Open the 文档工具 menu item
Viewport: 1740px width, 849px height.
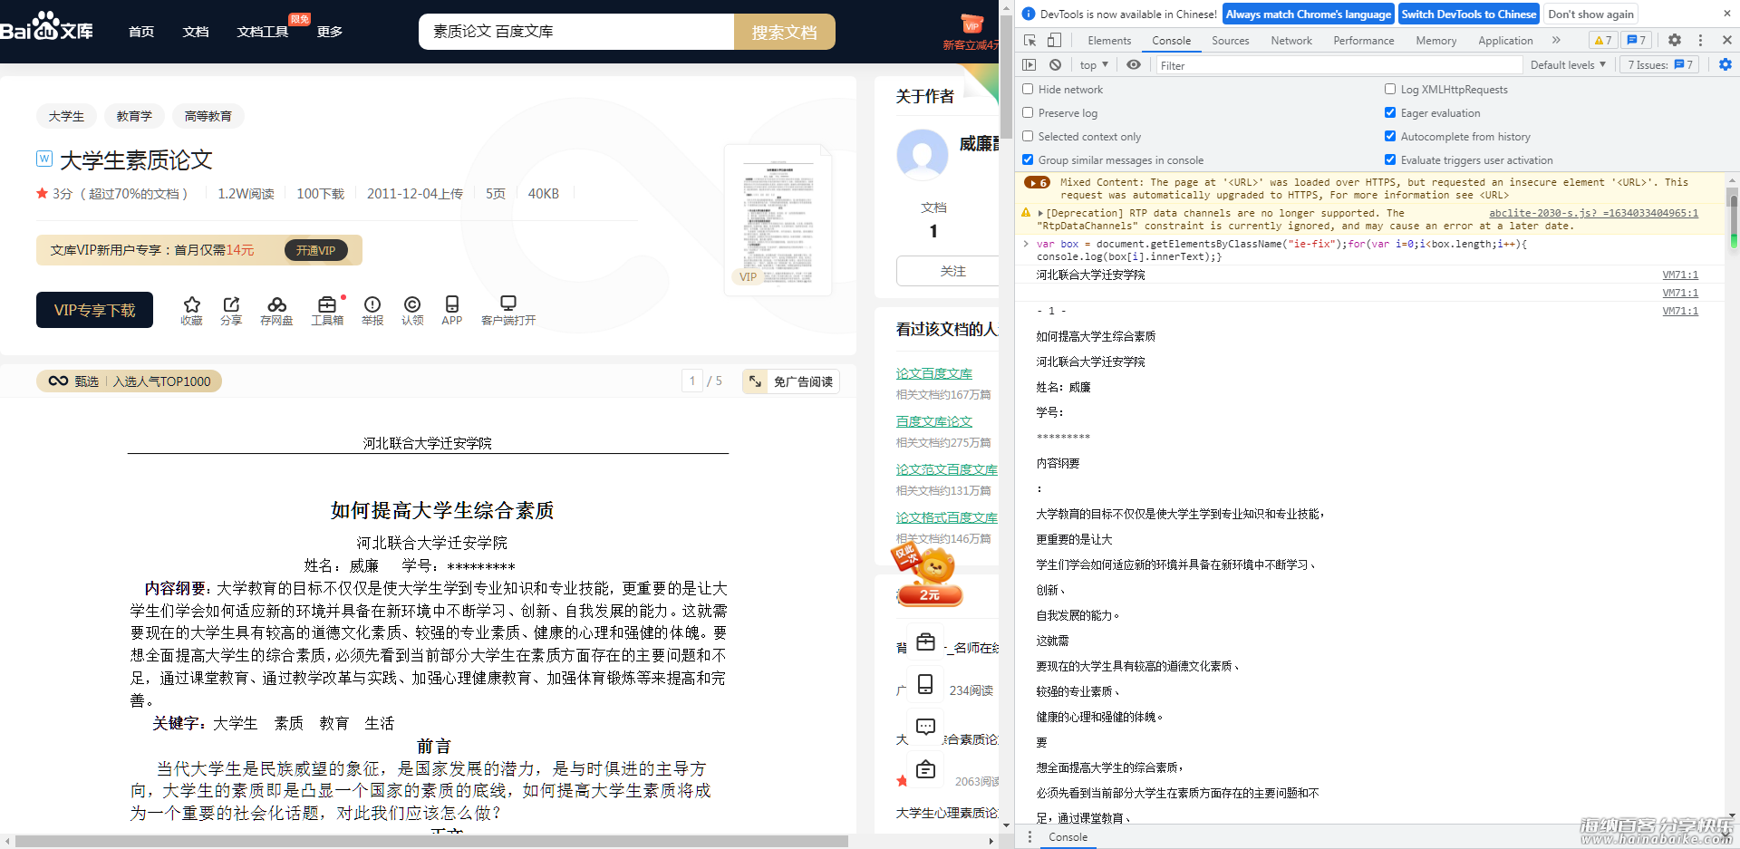(263, 32)
